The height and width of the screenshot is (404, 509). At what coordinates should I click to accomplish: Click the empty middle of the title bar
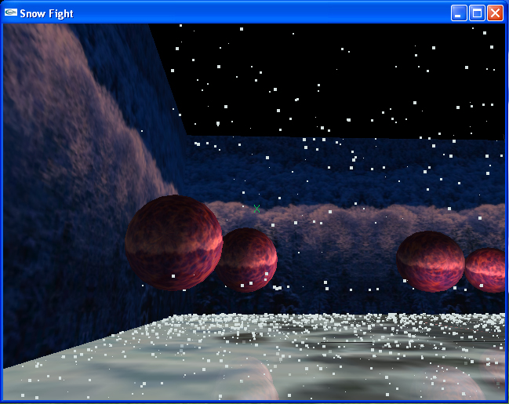coord(259,13)
